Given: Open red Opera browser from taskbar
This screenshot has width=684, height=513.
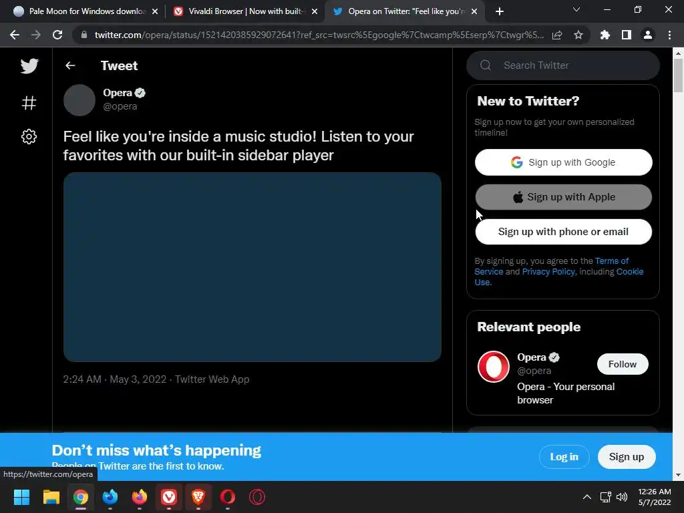Looking at the screenshot, I should [228, 497].
